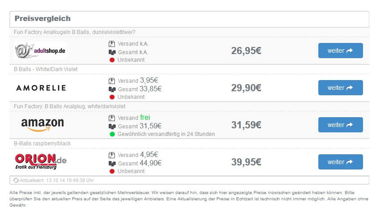This screenshot has width=380, height=216.
Task: Click the Orion.de logo
Action: [x=41, y=161]
